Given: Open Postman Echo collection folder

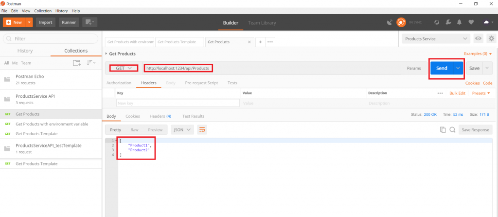Looking at the screenshot, I should point(51,79).
